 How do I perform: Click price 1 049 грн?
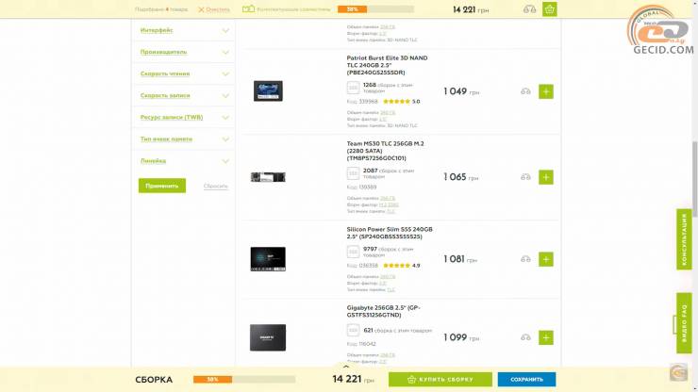tap(461, 91)
